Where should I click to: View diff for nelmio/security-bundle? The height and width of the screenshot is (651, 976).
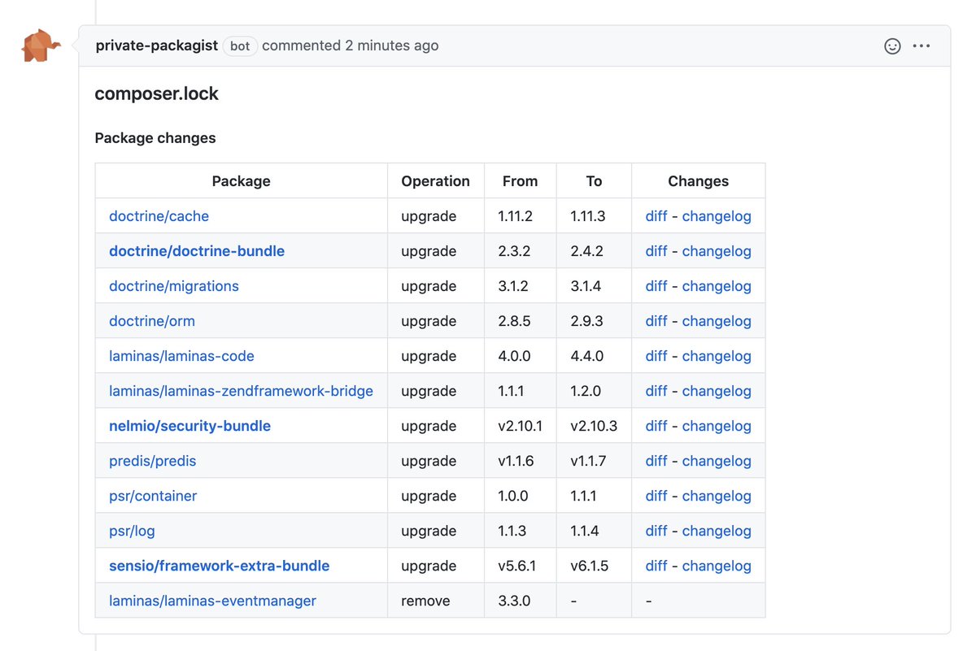click(x=656, y=426)
